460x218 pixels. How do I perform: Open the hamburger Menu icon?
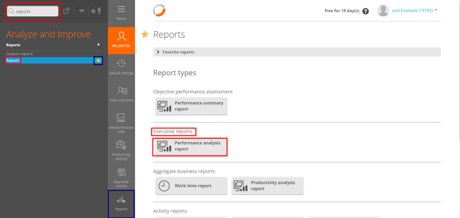pos(121,11)
